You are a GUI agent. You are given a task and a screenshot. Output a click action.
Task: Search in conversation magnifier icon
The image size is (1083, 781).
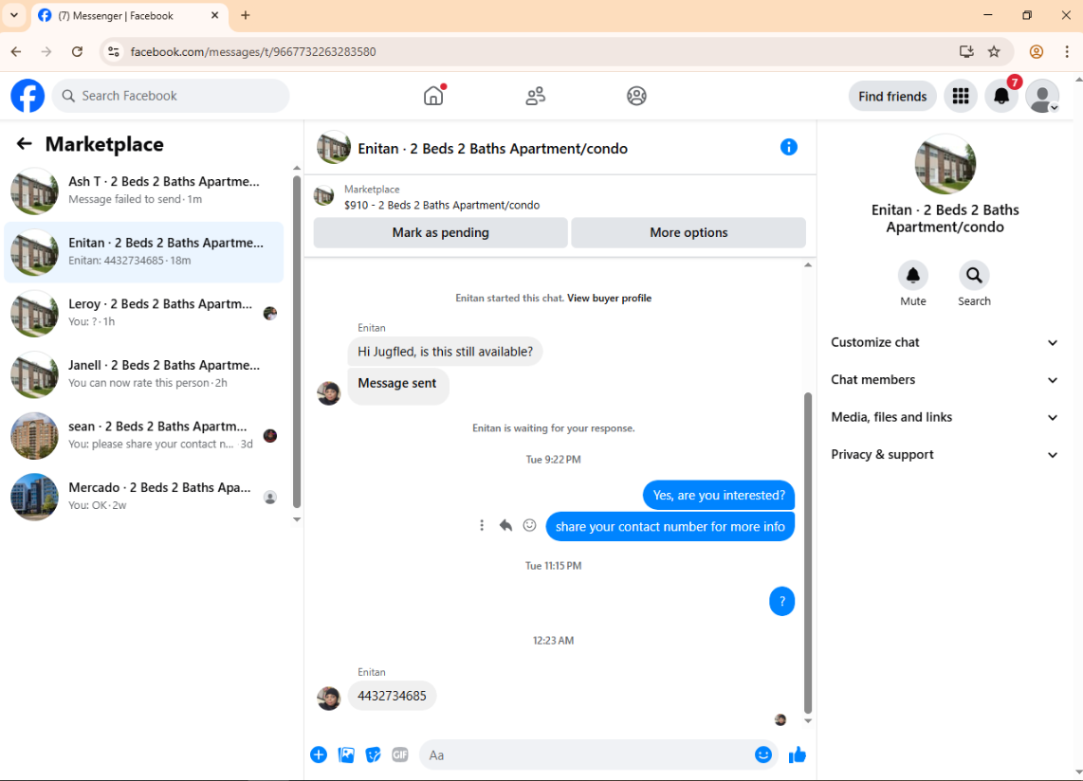point(974,276)
